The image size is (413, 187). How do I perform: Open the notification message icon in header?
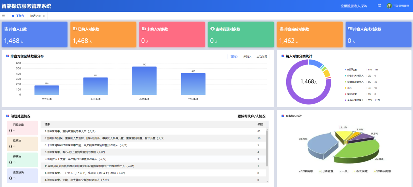(379, 6)
